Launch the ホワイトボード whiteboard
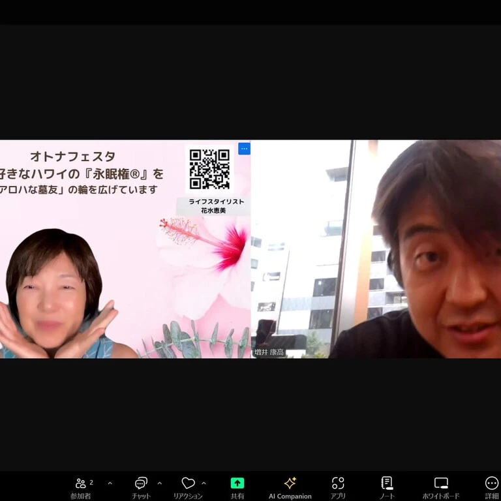This screenshot has height=501, width=501. pyautogui.click(x=441, y=488)
